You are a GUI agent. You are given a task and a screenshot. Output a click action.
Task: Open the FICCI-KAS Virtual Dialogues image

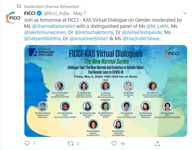pyautogui.click(x=106, y=91)
